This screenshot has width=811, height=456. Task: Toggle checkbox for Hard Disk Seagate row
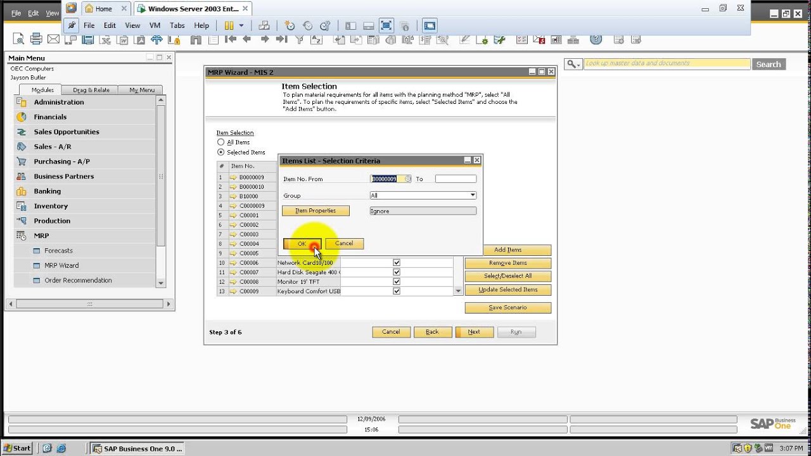click(397, 272)
